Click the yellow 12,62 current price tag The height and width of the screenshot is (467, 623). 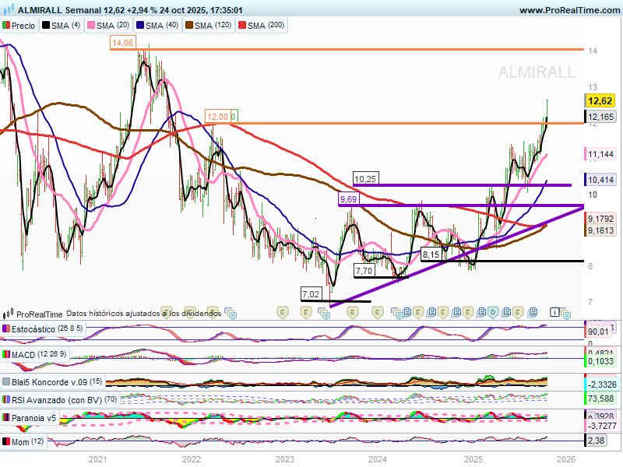(599, 101)
